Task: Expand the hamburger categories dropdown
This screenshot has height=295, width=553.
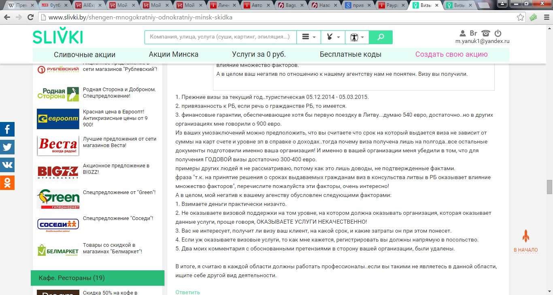Action: pyautogui.click(x=308, y=37)
